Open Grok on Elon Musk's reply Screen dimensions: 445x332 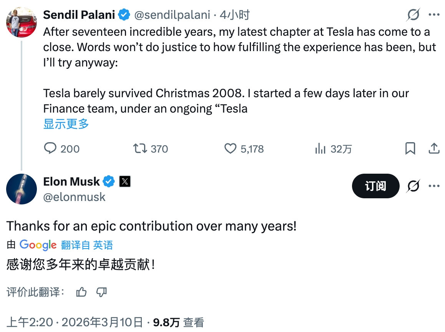[x=413, y=186]
